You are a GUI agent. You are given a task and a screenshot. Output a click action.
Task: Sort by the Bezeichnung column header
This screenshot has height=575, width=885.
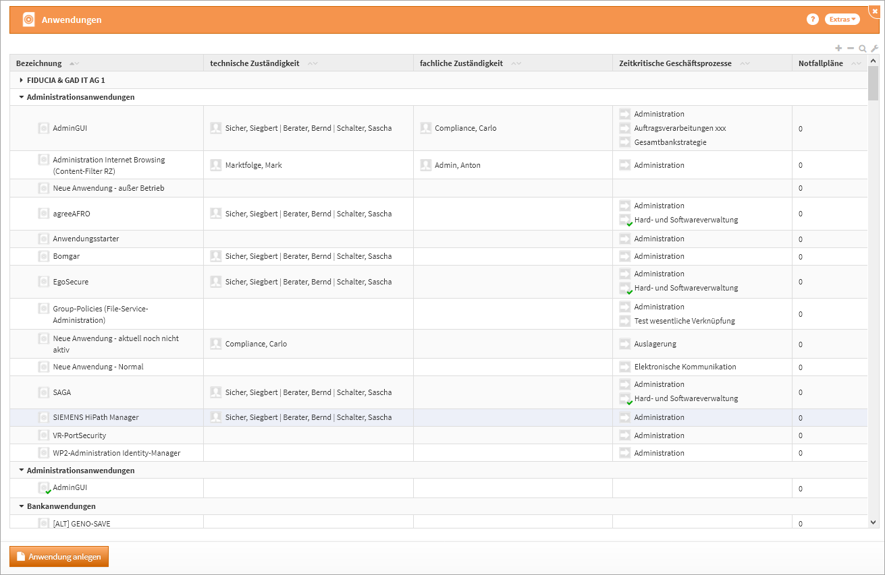click(x=39, y=63)
